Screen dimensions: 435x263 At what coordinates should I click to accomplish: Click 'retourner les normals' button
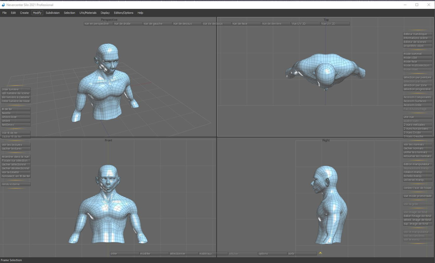[x=418, y=157]
